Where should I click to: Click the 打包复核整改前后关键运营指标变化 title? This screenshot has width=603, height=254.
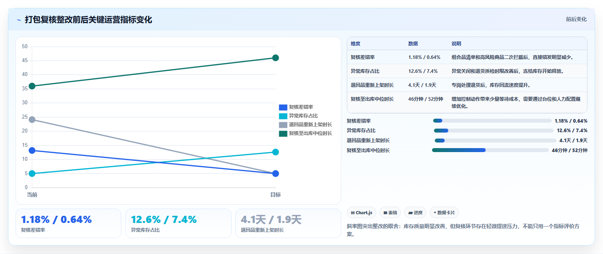click(x=88, y=20)
